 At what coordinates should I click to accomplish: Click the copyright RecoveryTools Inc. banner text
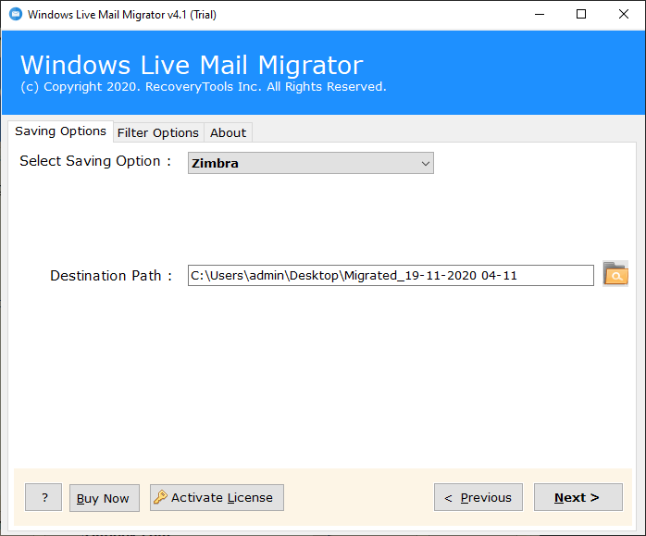tap(204, 87)
